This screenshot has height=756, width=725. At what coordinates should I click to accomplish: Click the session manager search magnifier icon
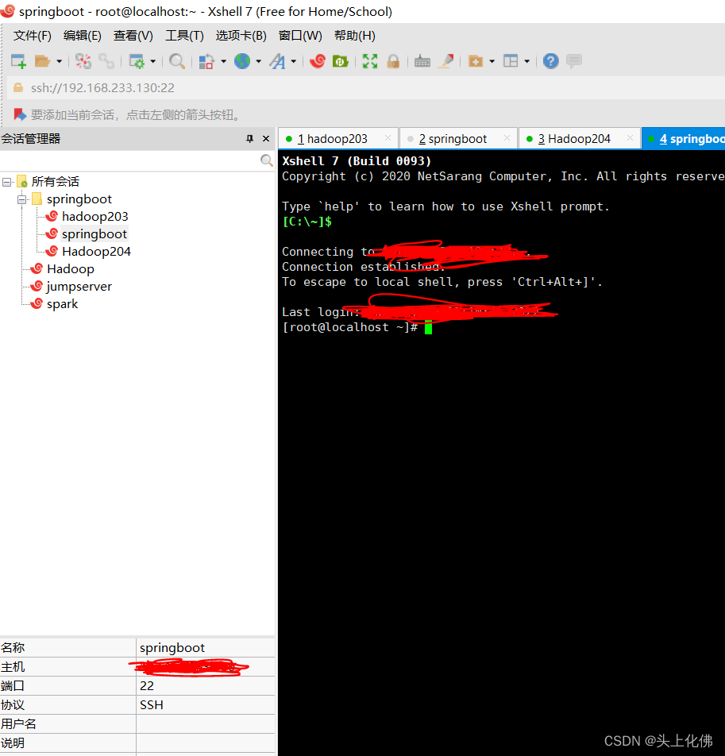point(267,160)
